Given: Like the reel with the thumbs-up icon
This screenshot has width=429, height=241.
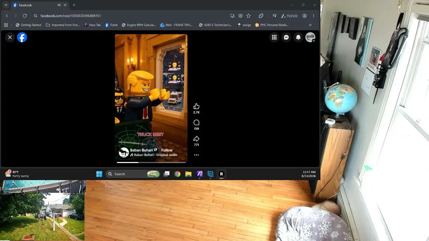Looking at the screenshot, I should click(196, 106).
